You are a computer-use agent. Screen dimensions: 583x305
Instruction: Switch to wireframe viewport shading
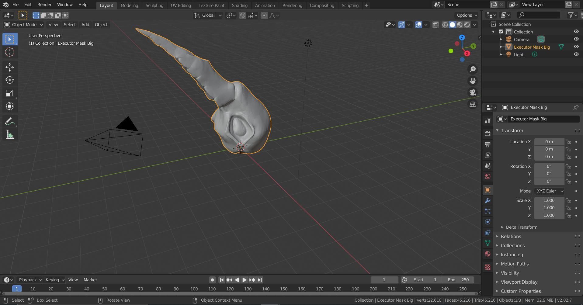click(x=445, y=25)
